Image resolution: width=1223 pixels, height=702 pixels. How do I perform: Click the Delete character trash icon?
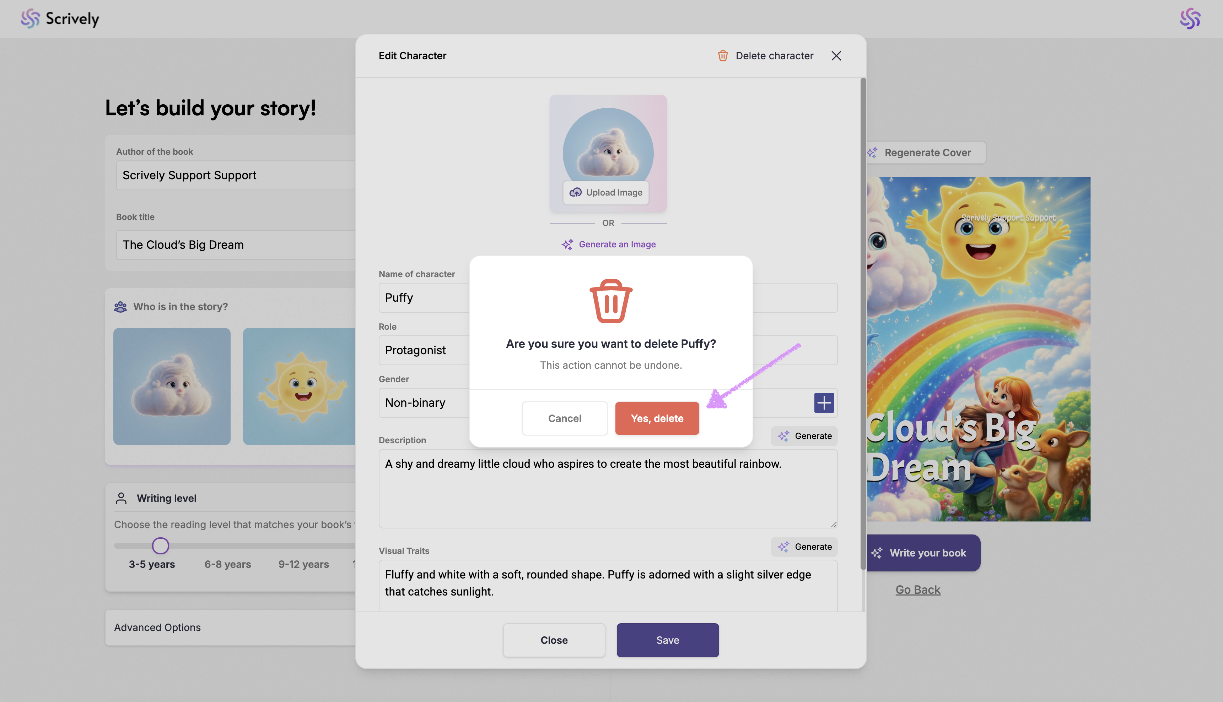point(722,56)
